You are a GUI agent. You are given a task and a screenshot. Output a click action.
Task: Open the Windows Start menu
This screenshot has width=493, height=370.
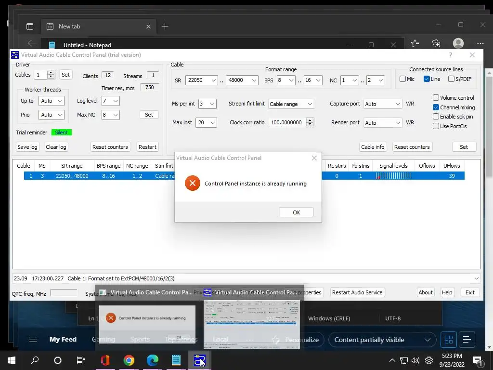tap(12, 360)
